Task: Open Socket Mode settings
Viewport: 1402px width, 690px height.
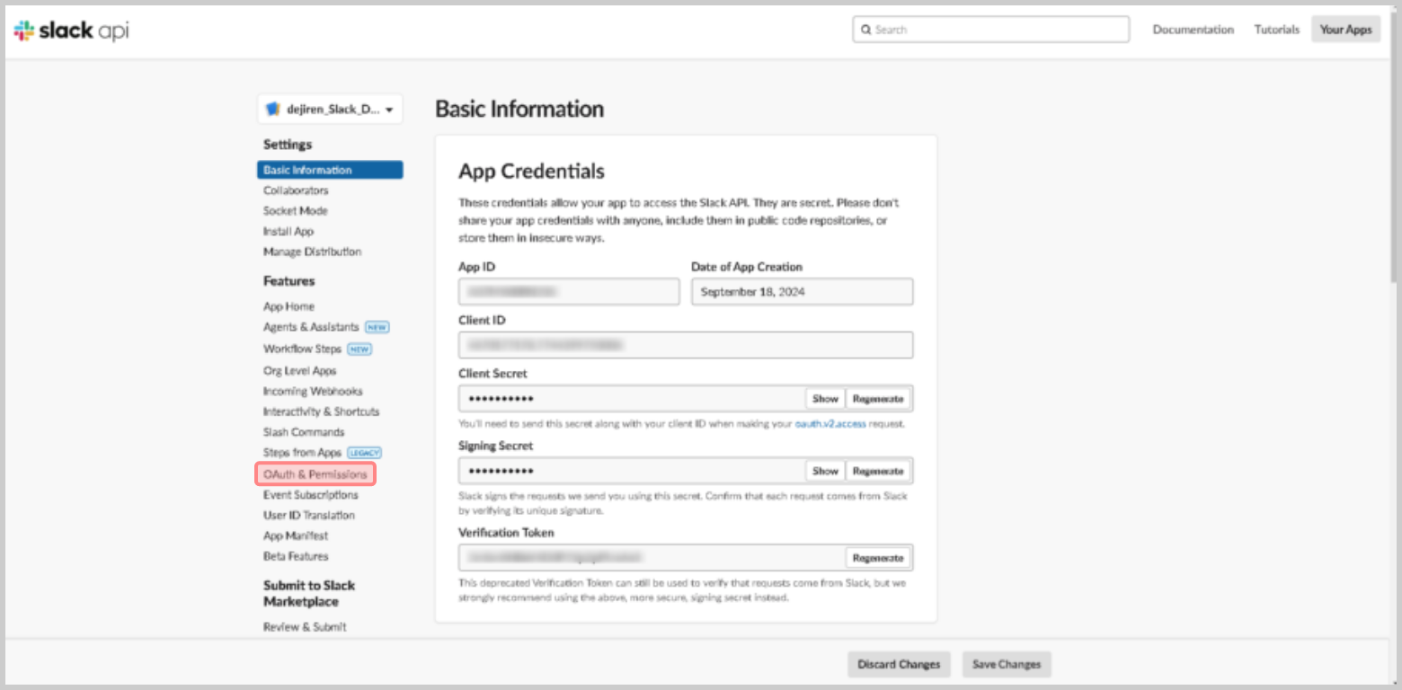Action: coord(295,211)
